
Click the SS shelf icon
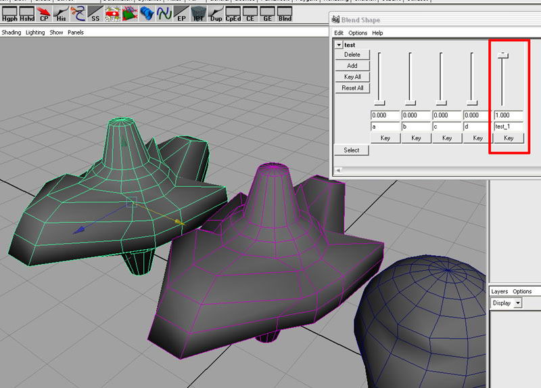click(x=95, y=14)
